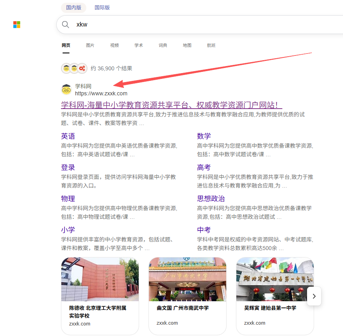
Task: Open the main 学科网 result title link
Action: click(x=171, y=105)
